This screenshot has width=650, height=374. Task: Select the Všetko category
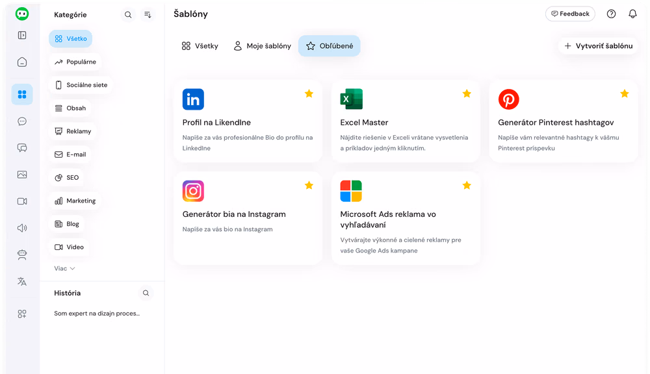point(70,38)
